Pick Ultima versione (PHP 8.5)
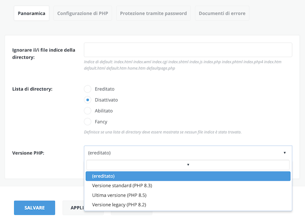305x222 pixels. tap(188, 195)
